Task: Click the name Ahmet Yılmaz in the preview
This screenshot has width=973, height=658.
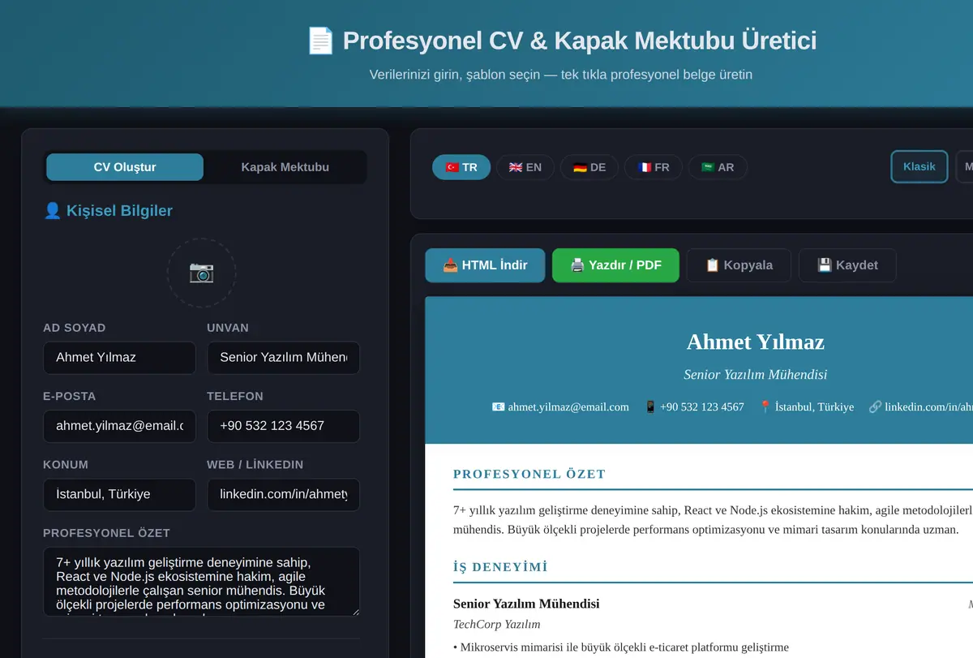Action: click(756, 342)
